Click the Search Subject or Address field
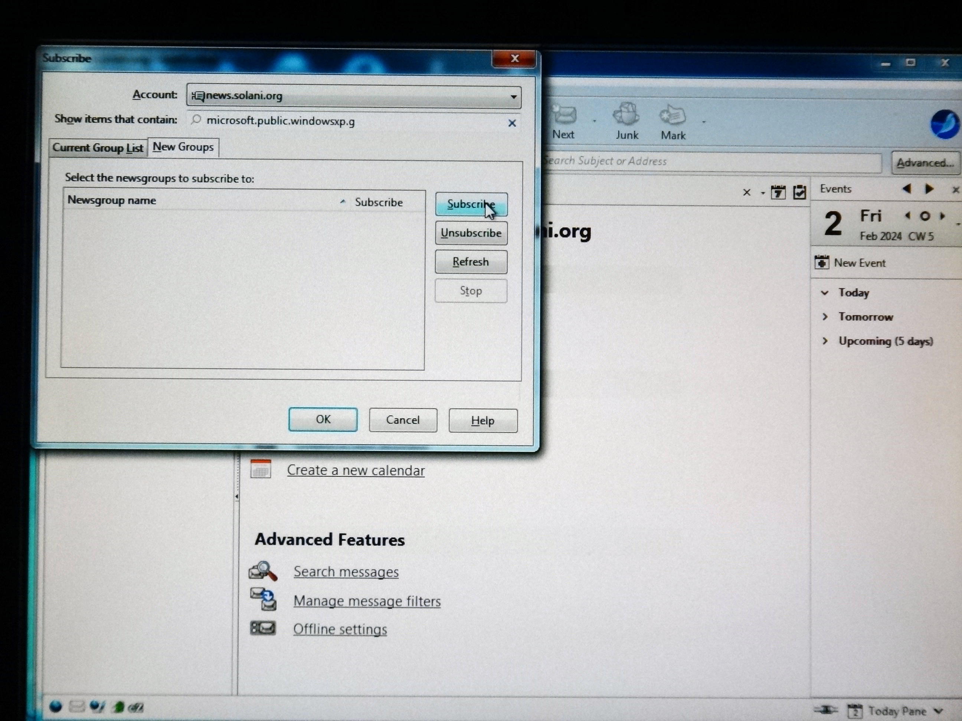962x721 pixels. click(x=712, y=162)
